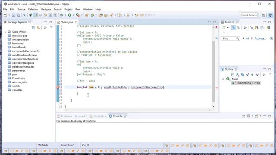Click Collapse All in Outline toolbar
This screenshot has height=155, width=276.
pos(232,74)
